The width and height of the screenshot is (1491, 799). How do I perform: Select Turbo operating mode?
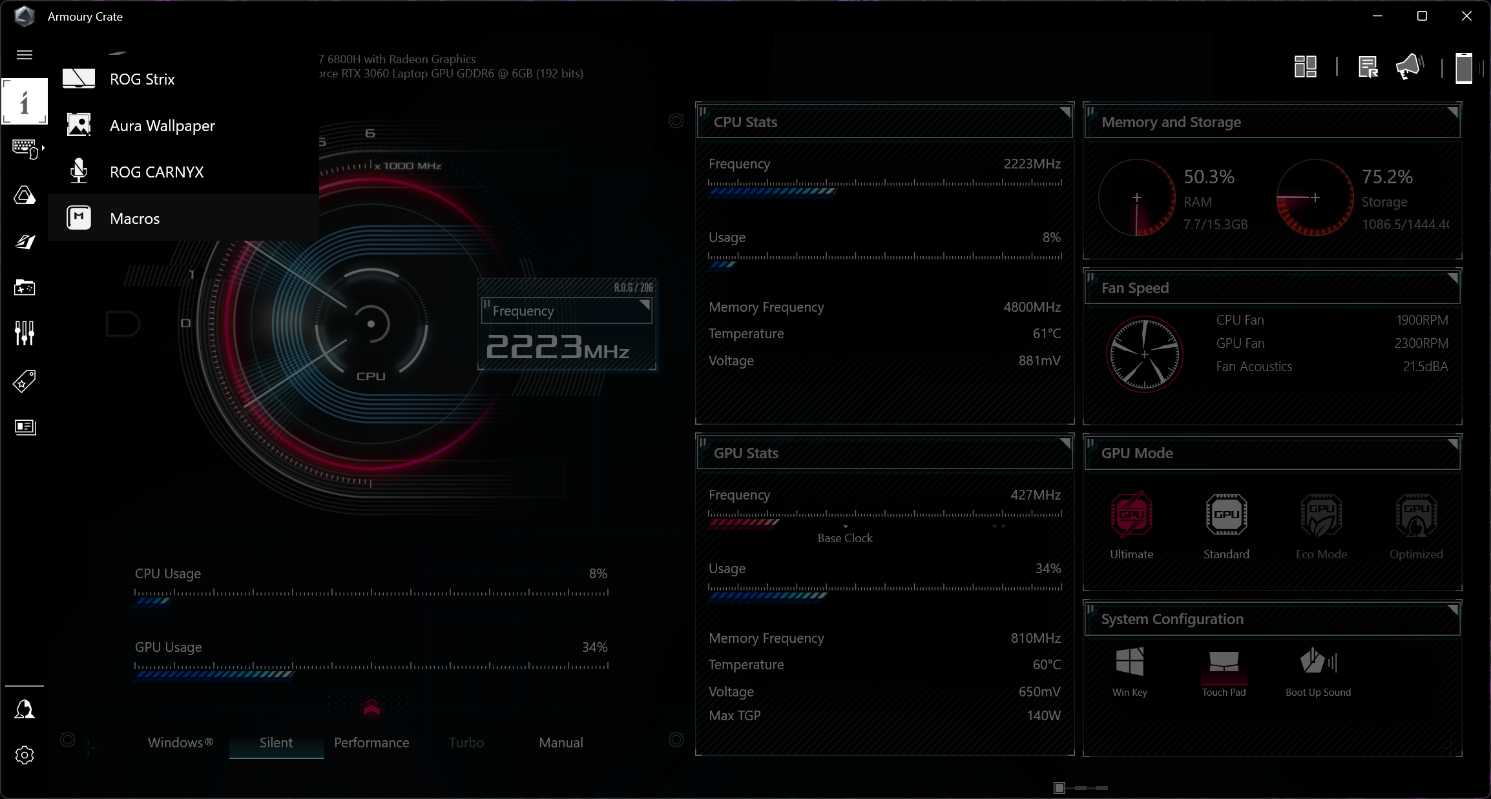point(466,743)
